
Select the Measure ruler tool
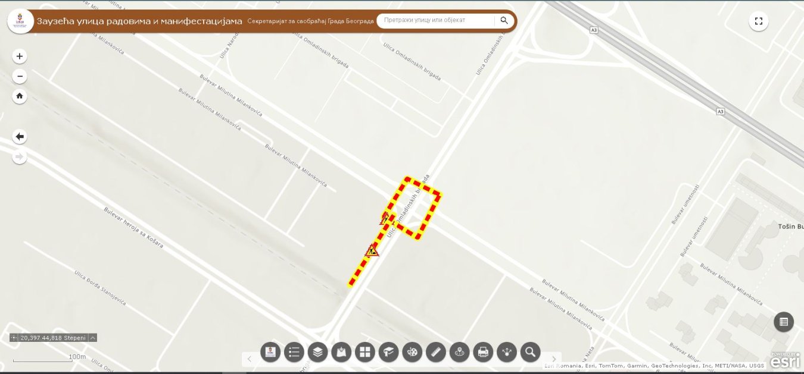[436, 352]
